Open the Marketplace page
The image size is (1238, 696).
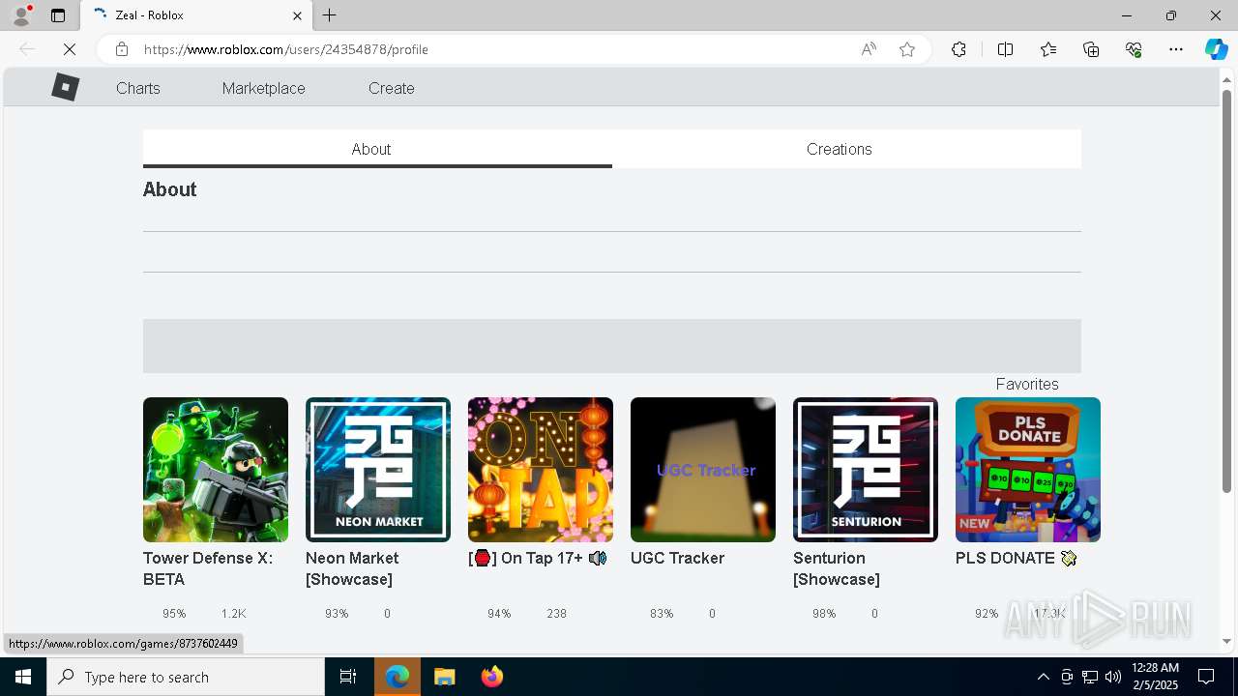pyautogui.click(x=263, y=88)
